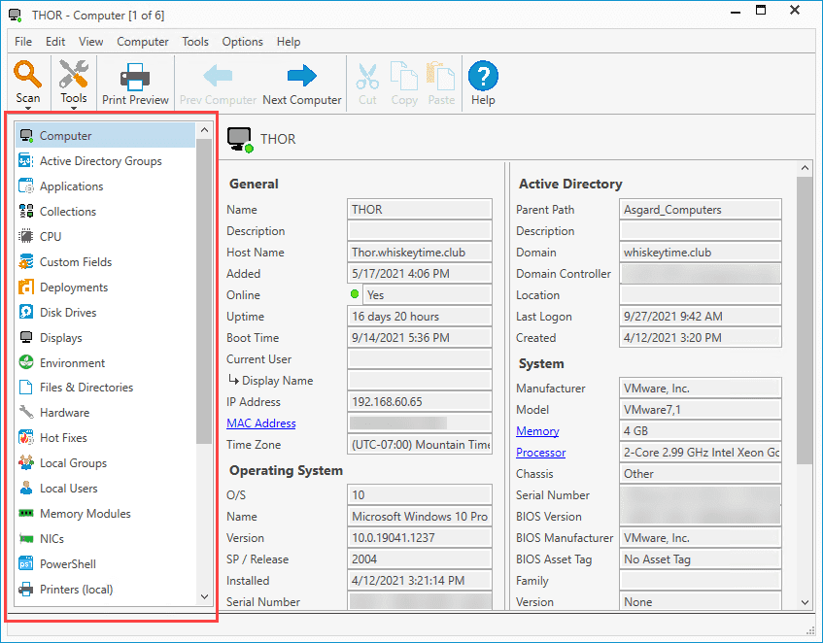This screenshot has height=643, width=823.
Task: Click the IP Address field
Action: (x=420, y=402)
